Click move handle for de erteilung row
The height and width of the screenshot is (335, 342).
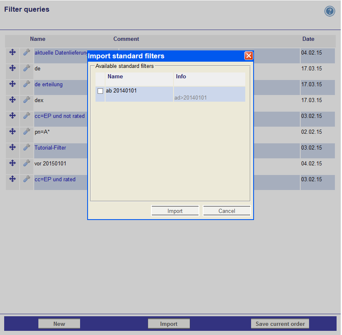point(13,84)
